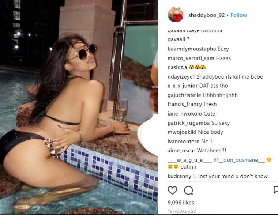278x215 pixels.
Task: Save post with the bookmark icon
Action: [276, 190]
